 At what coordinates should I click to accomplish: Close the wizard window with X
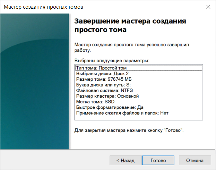click(208, 7)
